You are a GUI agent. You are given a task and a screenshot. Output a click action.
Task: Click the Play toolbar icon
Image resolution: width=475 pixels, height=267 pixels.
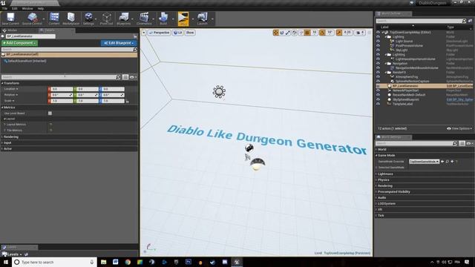183,19
